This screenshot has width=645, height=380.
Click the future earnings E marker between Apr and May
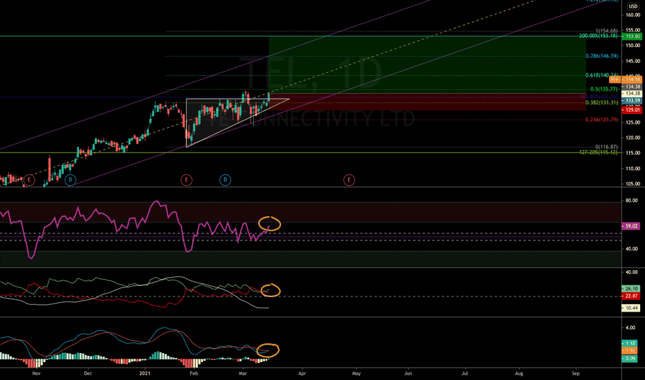point(349,180)
